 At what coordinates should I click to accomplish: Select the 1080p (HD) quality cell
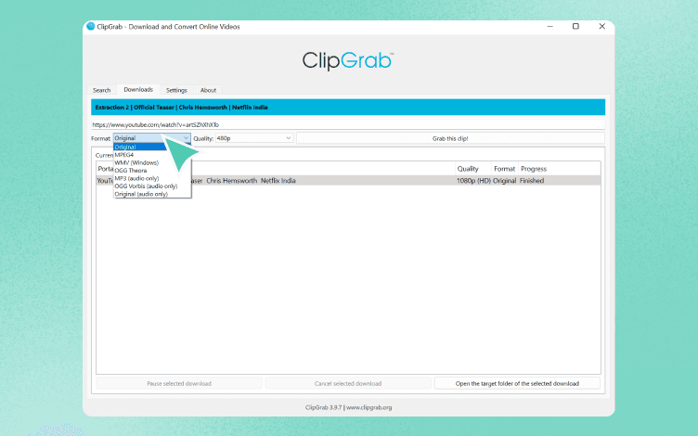(x=473, y=181)
